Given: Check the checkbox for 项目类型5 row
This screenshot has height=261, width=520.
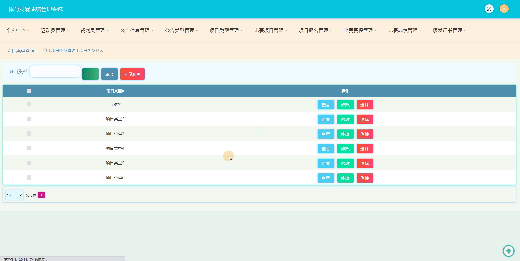Looking at the screenshot, I should tap(29, 163).
